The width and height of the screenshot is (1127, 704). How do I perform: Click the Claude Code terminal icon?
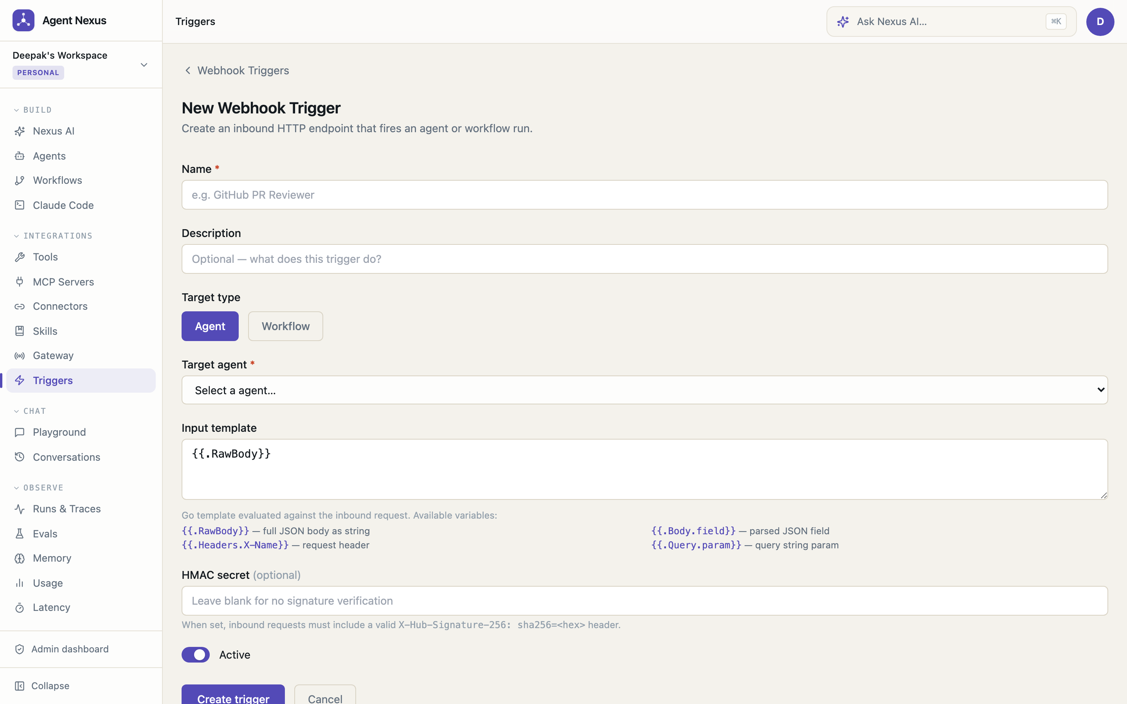pyautogui.click(x=20, y=205)
